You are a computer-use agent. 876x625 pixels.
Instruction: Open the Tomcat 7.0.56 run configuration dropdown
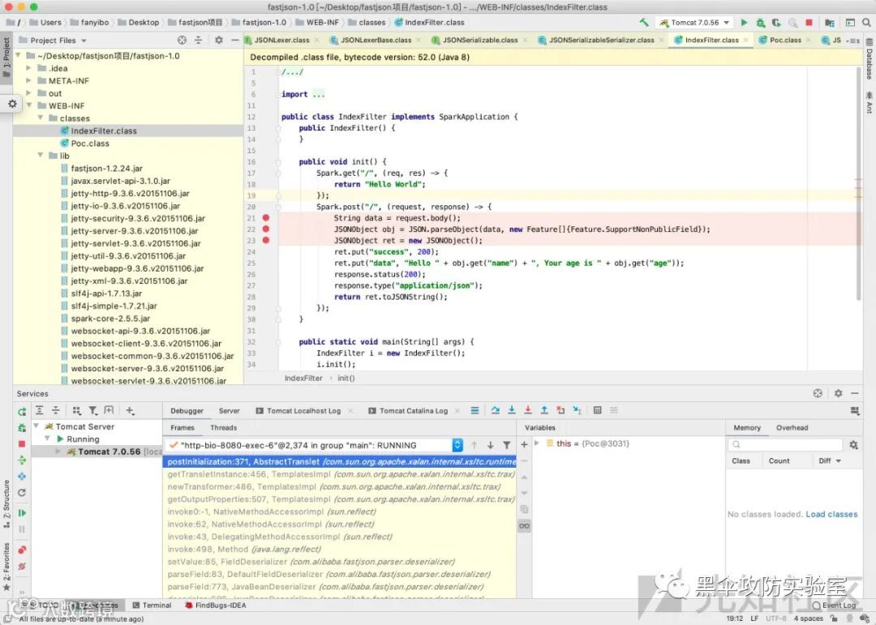point(694,23)
